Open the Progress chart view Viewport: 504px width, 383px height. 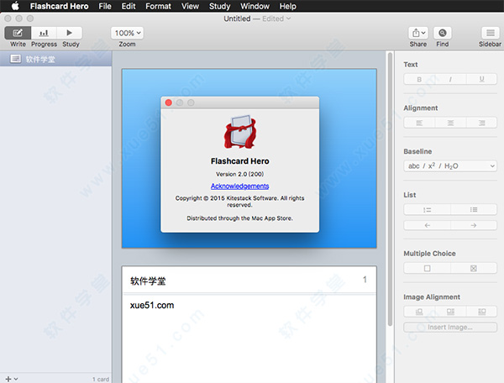click(44, 33)
